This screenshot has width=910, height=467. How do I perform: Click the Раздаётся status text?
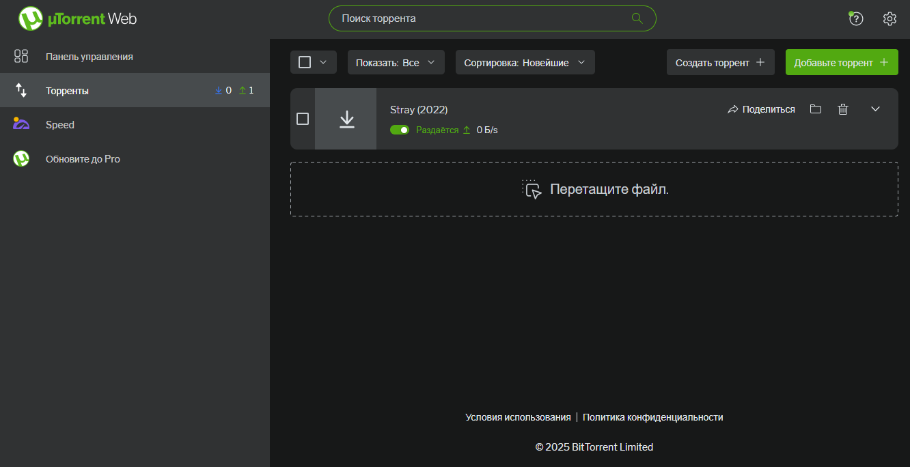pyautogui.click(x=437, y=130)
